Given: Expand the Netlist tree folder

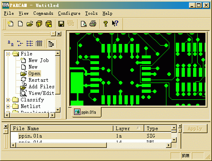Looking at the screenshot, I should (x=8, y=106).
